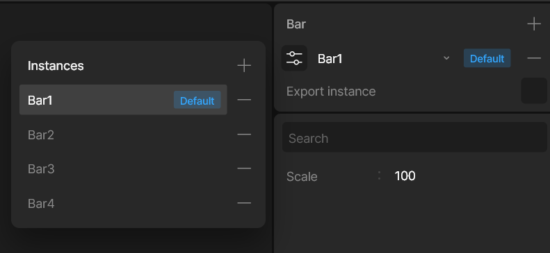Click the plus icon in the Bar panel header
Image resolution: width=550 pixels, height=253 pixels.
point(534,24)
